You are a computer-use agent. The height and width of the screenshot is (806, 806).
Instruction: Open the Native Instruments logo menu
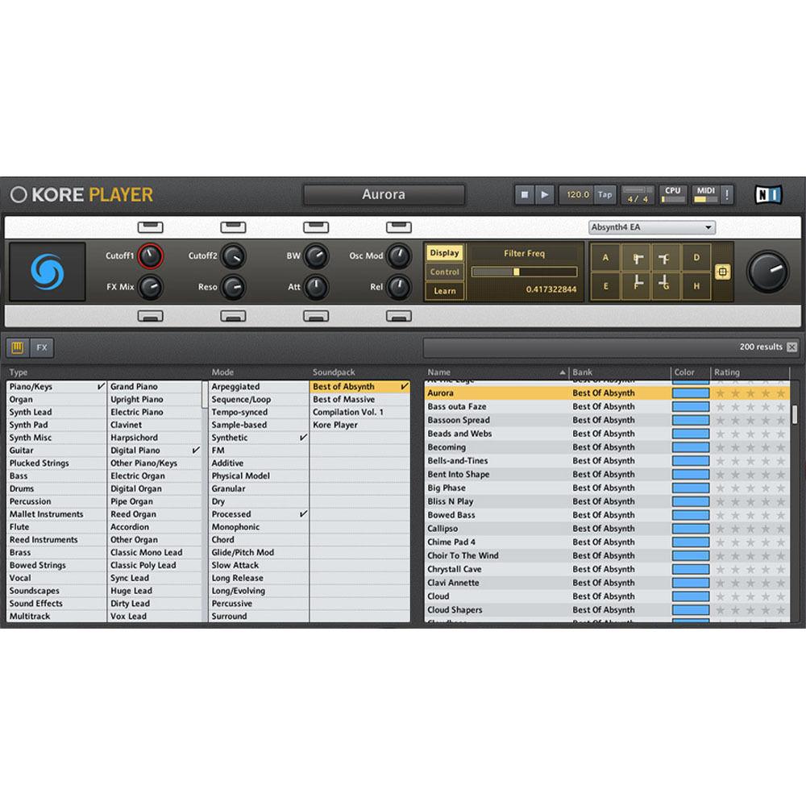768,194
